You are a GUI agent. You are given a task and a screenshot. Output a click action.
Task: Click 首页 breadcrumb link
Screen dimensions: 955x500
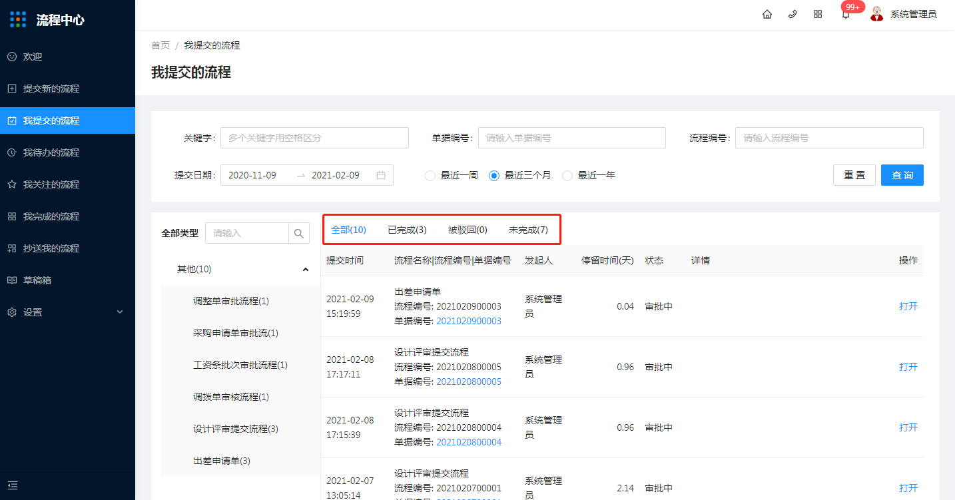(160, 45)
